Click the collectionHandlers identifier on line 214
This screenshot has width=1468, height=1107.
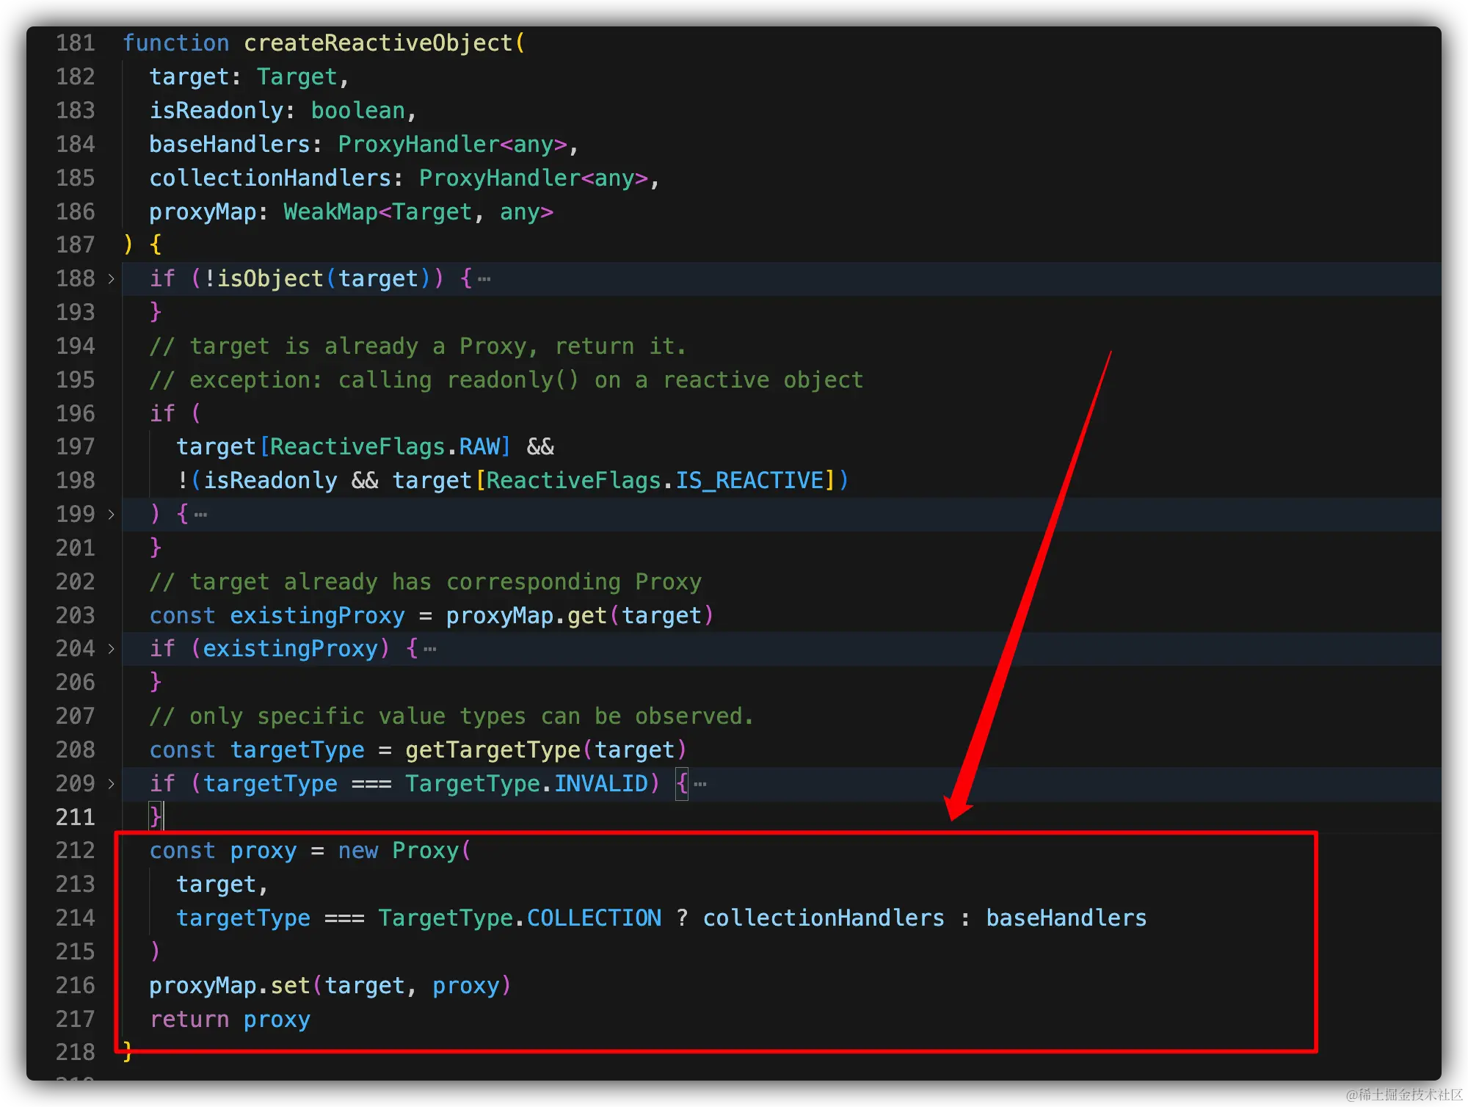click(823, 918)
